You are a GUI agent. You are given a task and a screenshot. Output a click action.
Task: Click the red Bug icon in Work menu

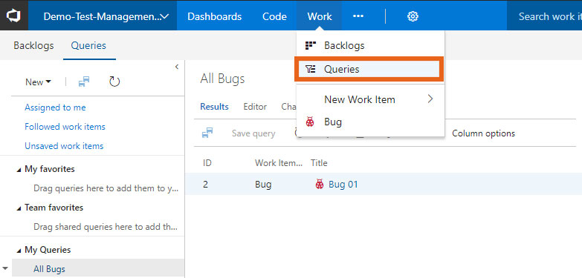pyautogui.click(x=310, y=122)
